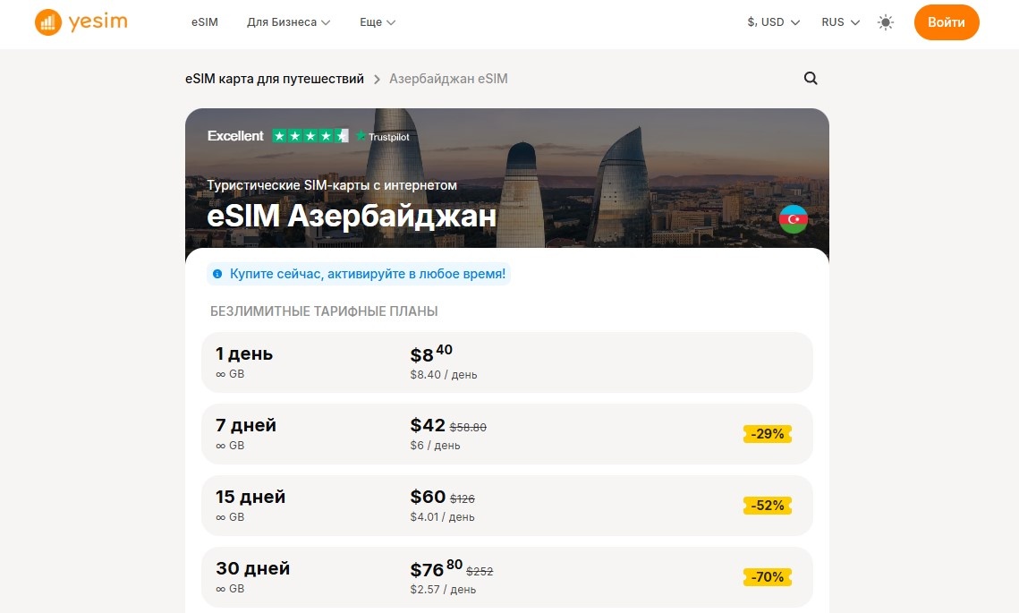Click the Войти login button
The height and width of the screenshot is (613, 1019).
click(x=947, y=22)
